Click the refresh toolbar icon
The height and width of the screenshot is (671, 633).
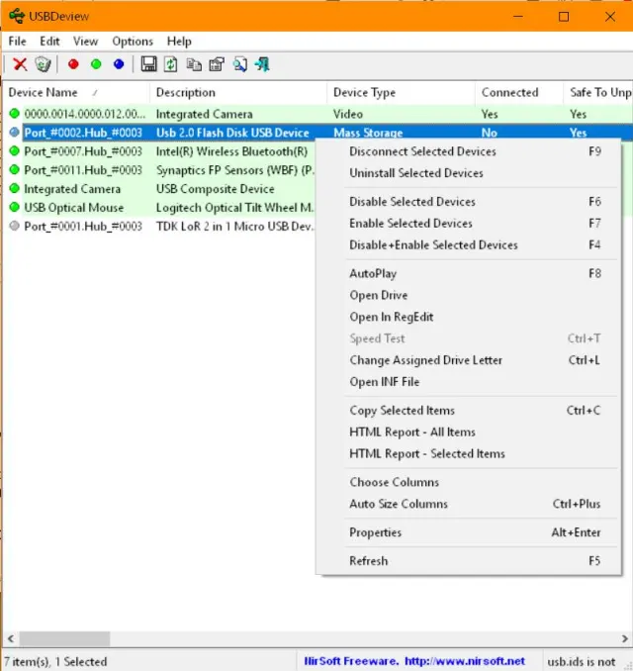pos(171,64)
